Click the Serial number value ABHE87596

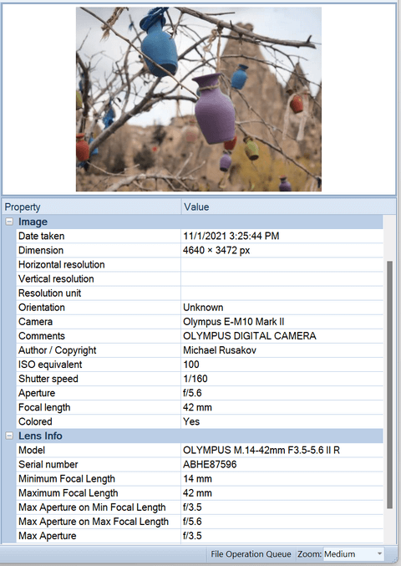[x=210, y=464]
